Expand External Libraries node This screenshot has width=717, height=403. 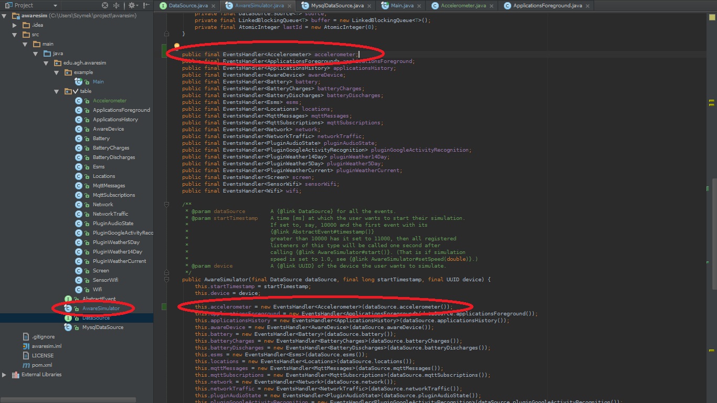4,375
